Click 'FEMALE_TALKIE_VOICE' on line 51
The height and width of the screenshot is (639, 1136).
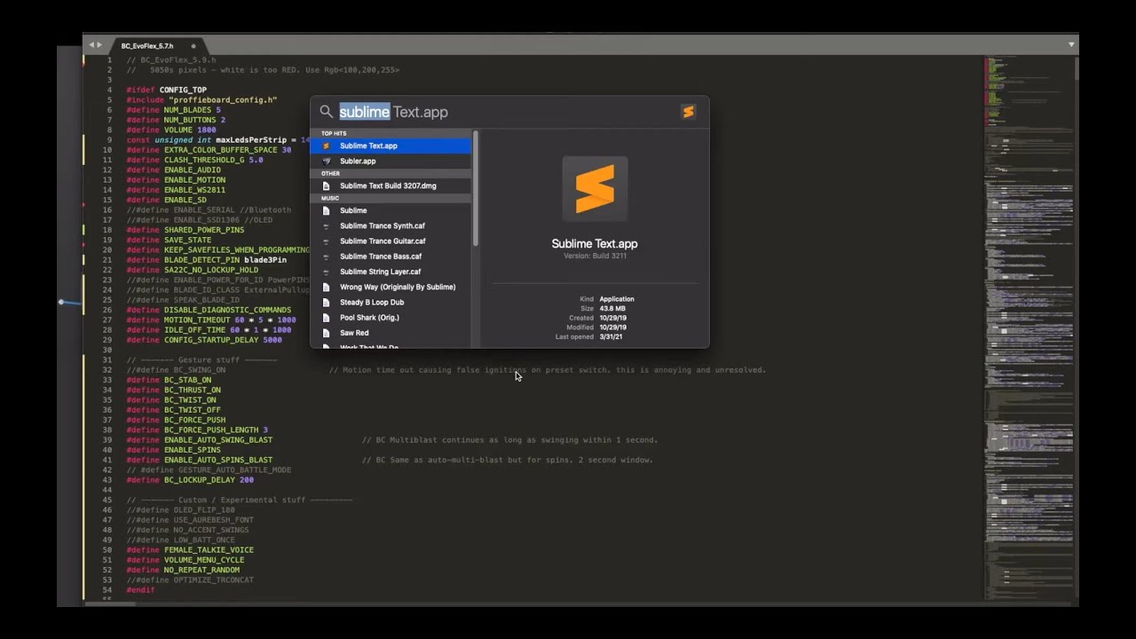pyautogui.click(x=209, y=550)
